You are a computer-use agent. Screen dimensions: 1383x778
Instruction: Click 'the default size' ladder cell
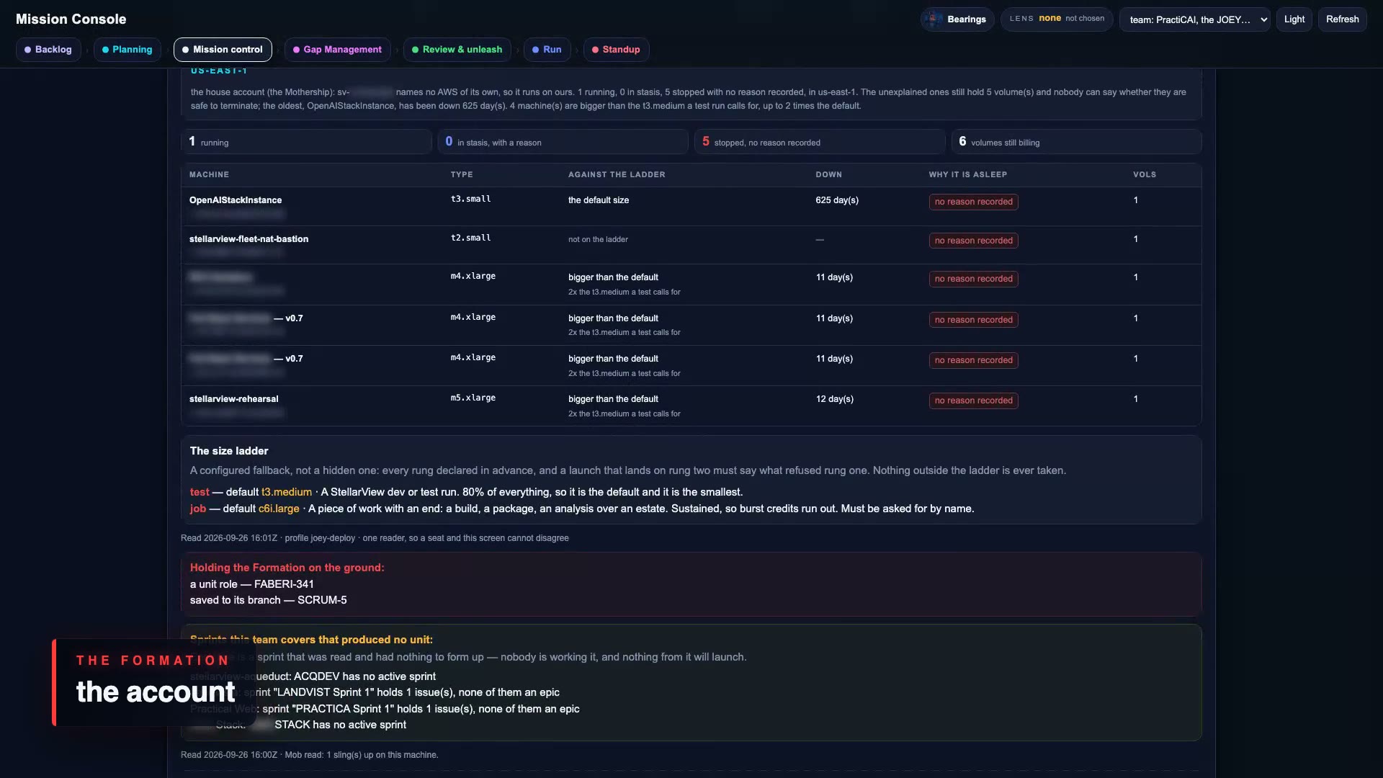point(599,200)
